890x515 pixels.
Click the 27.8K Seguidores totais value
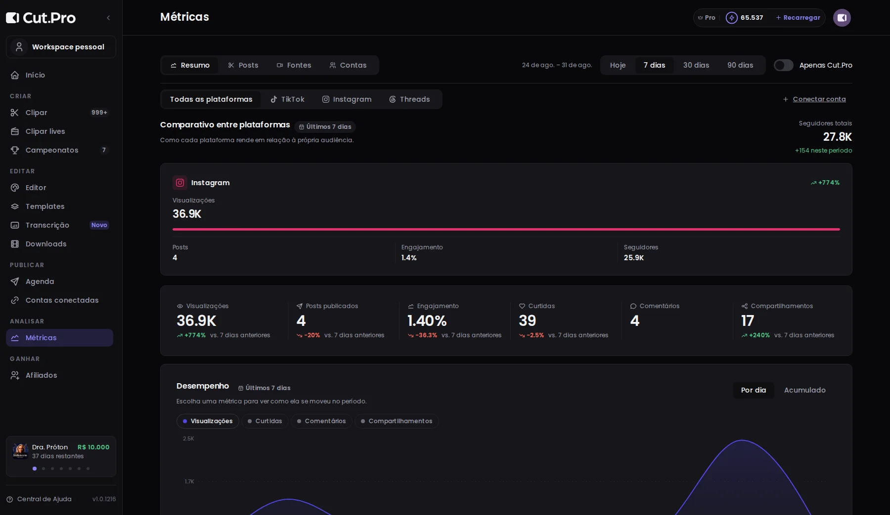(837, 137)
